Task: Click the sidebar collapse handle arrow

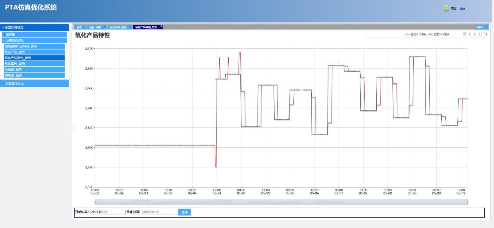Action: pyautogui.click(x=73, y=128)
